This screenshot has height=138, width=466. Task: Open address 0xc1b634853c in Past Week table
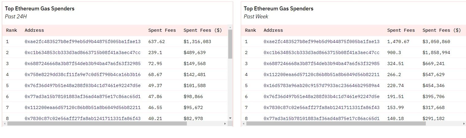coord(321,53)
